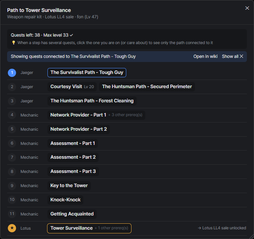Click the step 9 number circle
Image resolution: width=254 pixels, height=239 pixels.
click(x=12, y=186)
